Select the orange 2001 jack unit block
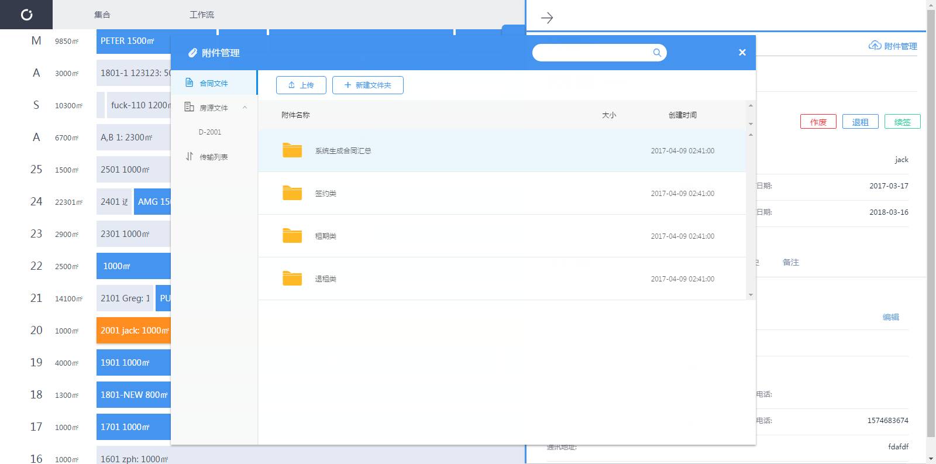 [x=133, y=331]
